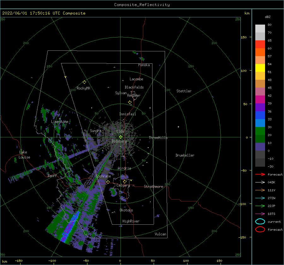Click the yellow diamond marker above Calgary
The width and height of the screenshot is (284, 265).
coord(125,181)
